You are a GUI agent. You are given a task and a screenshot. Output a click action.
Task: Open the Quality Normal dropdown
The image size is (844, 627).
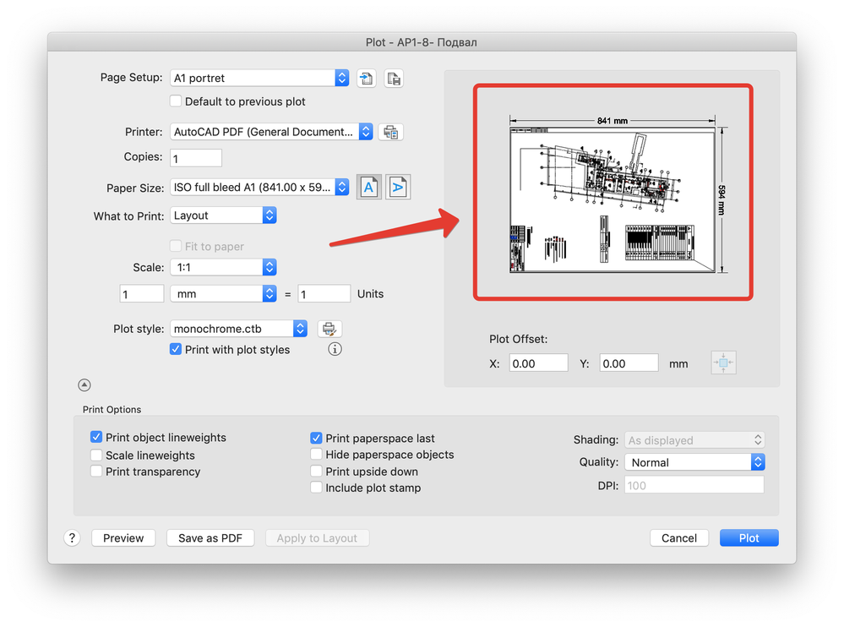coord(694,462)
